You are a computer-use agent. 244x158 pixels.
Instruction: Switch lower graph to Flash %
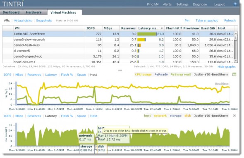[67, 116]
